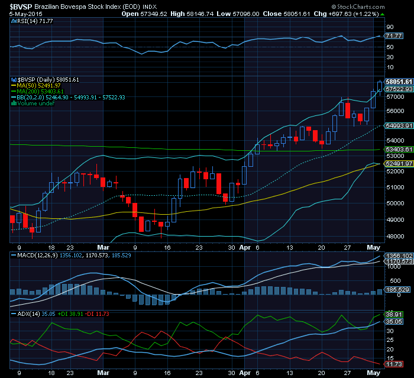Click the $BVSP ticker symbol title
This screenshot has height=378, width=414.
point(21,7)
